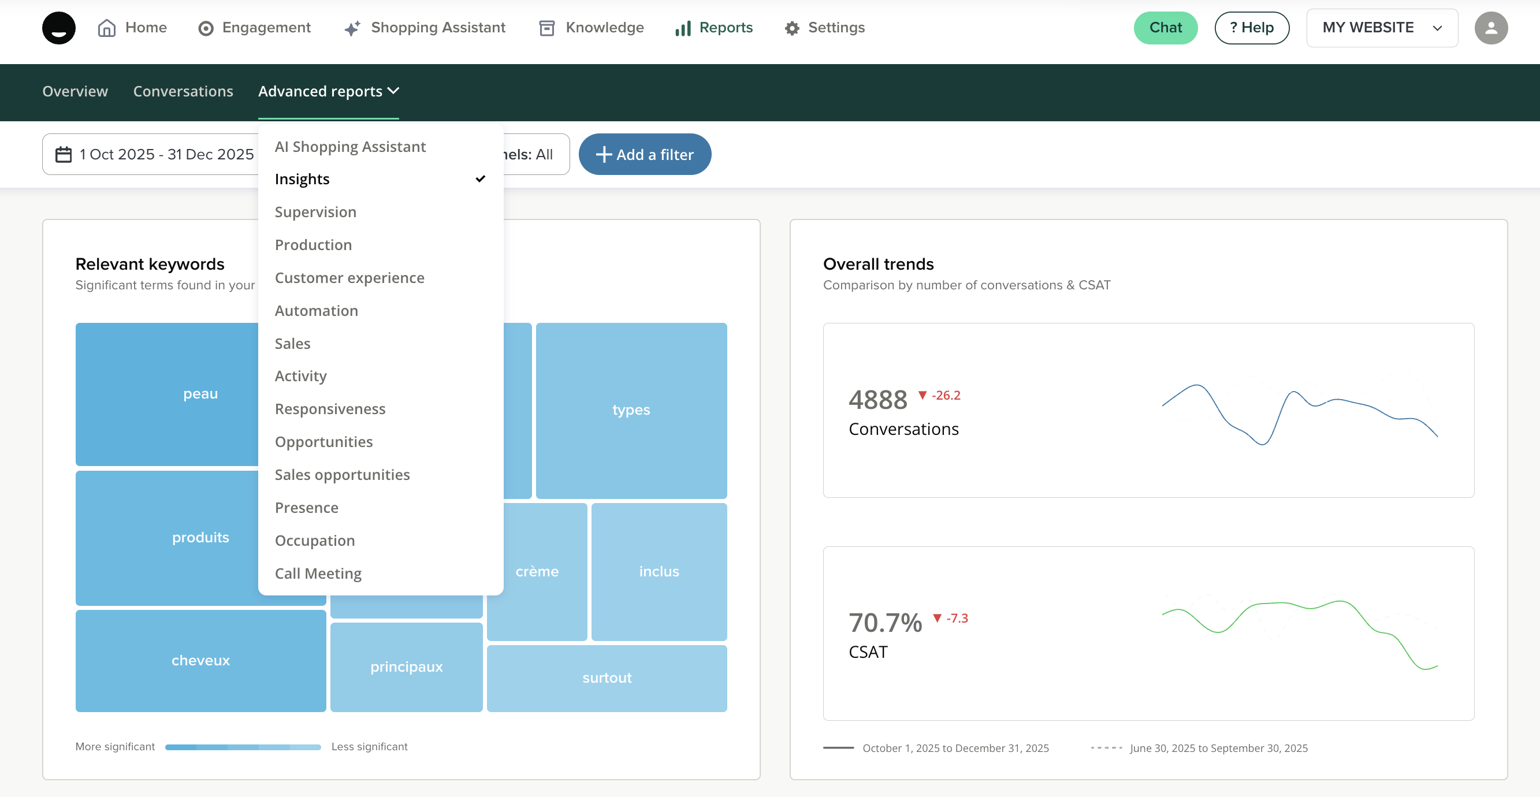Click the significance gradient legend bar

click(243, 747)
